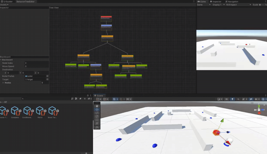Open Project panel more options menu
Image resolution: width=267 pixels, height=154 pixels.
click(91, 96)
